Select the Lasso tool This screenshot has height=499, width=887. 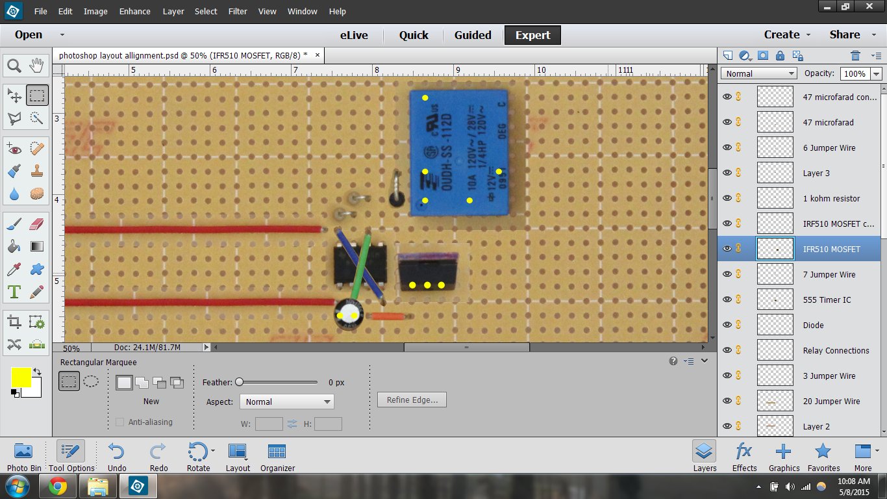click(14, 118)
